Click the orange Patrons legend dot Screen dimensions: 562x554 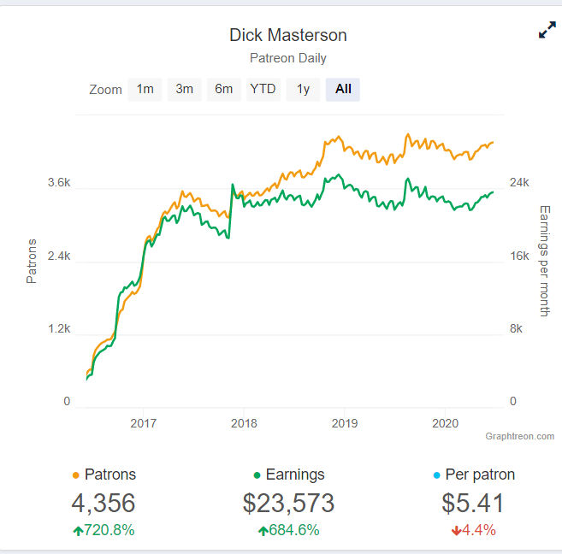75,475
